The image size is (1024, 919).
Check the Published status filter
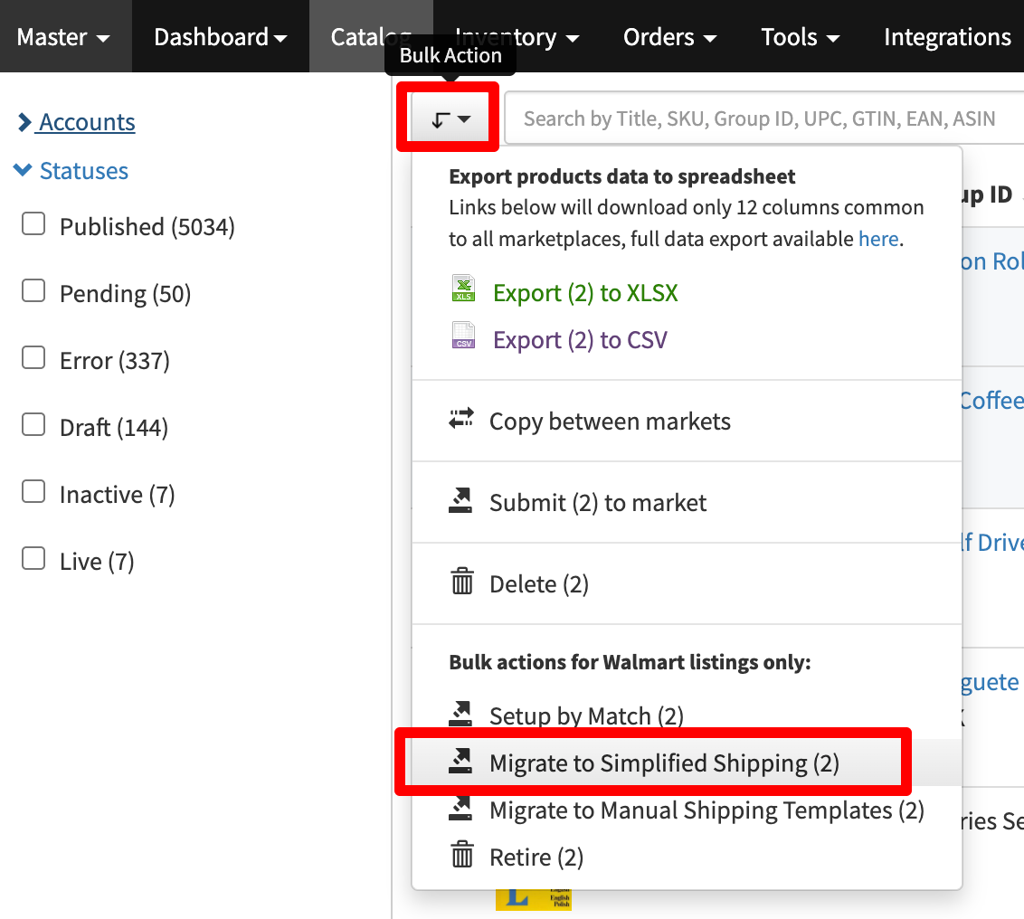[x=33, y=224]
